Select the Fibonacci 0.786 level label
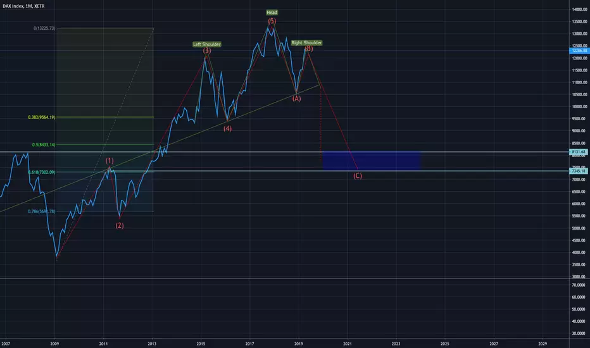This screenshot has width=590, height=348. tap(41, 211)
